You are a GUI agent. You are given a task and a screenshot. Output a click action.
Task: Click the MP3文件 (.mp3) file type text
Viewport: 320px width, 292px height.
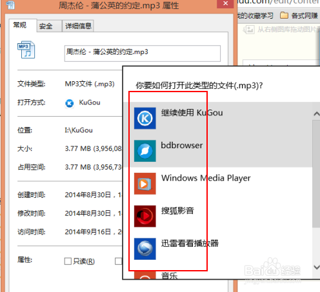tap(90, 84)
